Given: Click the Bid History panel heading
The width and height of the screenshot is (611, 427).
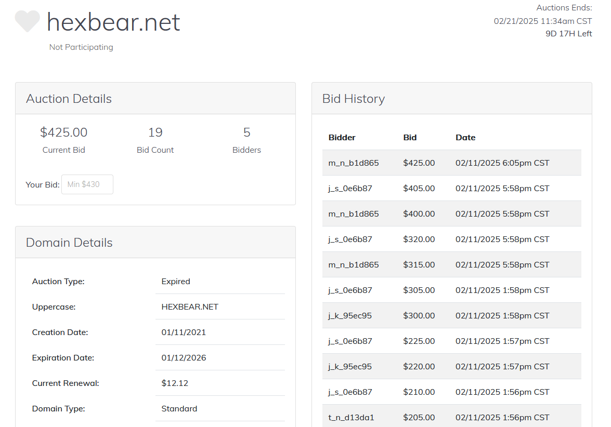Looking at the screenshot, I should pyautogui.click(x=354, y=99).
